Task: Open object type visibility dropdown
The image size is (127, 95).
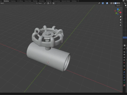Action: [100, 3]
